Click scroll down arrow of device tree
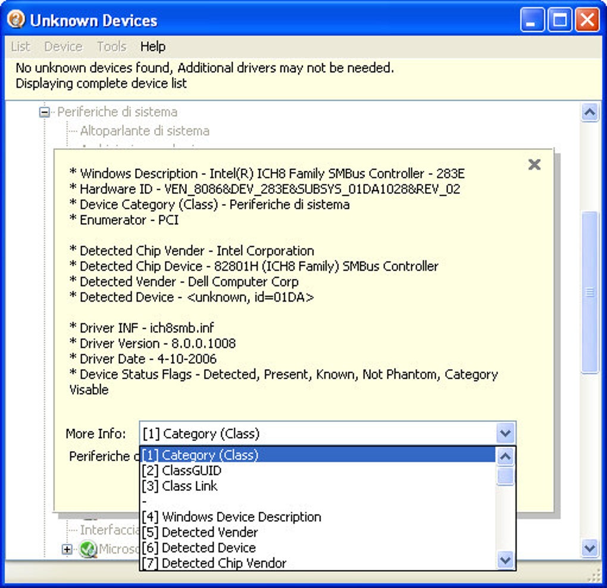607x588 pixels. point(590,549)
